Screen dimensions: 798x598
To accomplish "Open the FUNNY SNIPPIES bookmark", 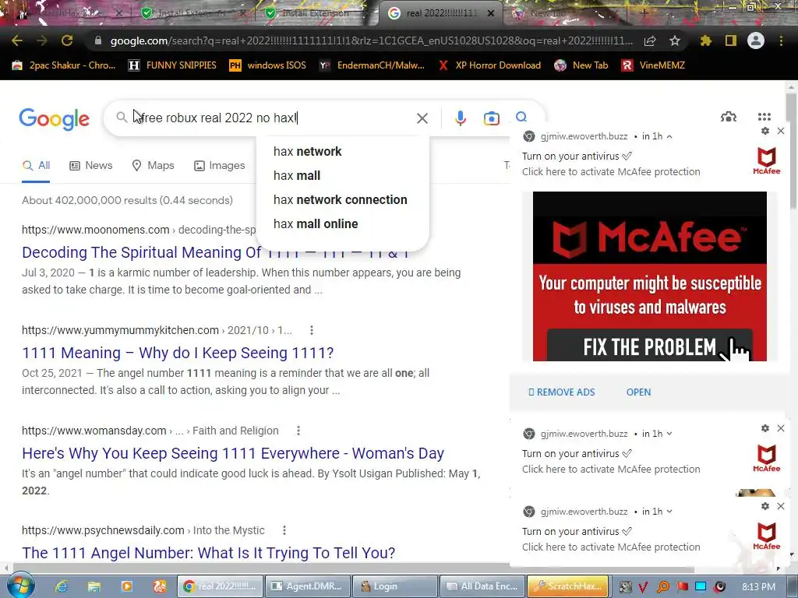I will [172, 65].
